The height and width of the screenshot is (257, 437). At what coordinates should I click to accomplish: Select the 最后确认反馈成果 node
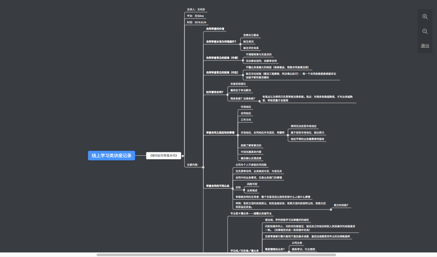click(x=251, y=158)
